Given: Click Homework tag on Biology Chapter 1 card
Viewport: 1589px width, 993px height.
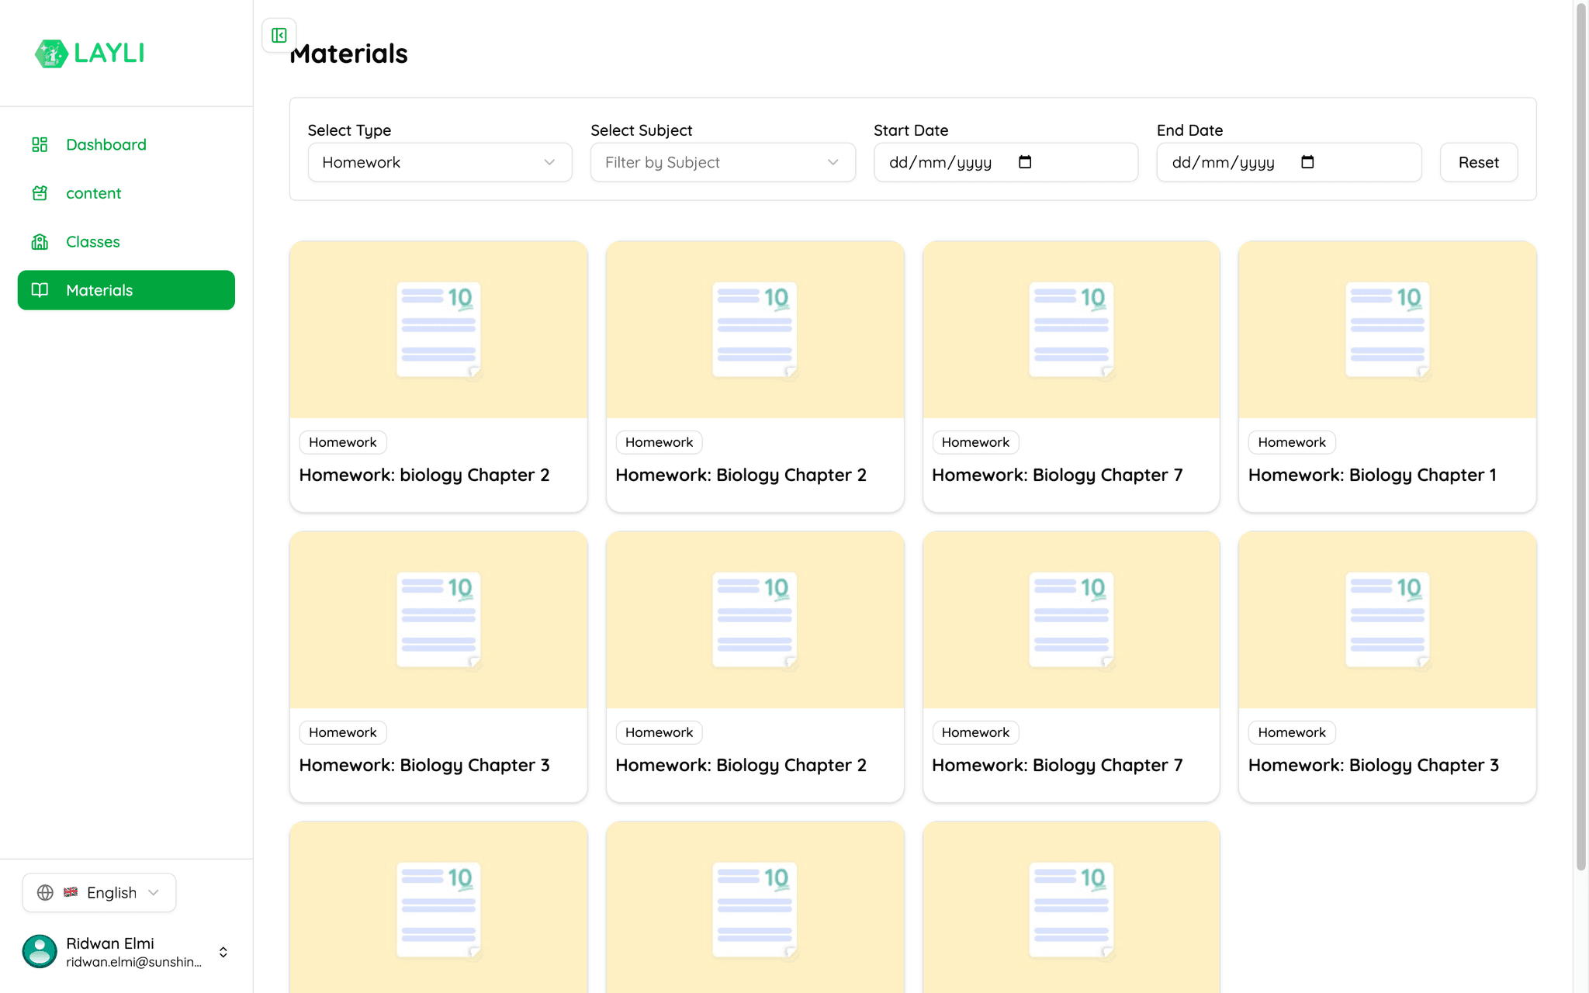Looking at the screenshot, I should coord(1292,442).
